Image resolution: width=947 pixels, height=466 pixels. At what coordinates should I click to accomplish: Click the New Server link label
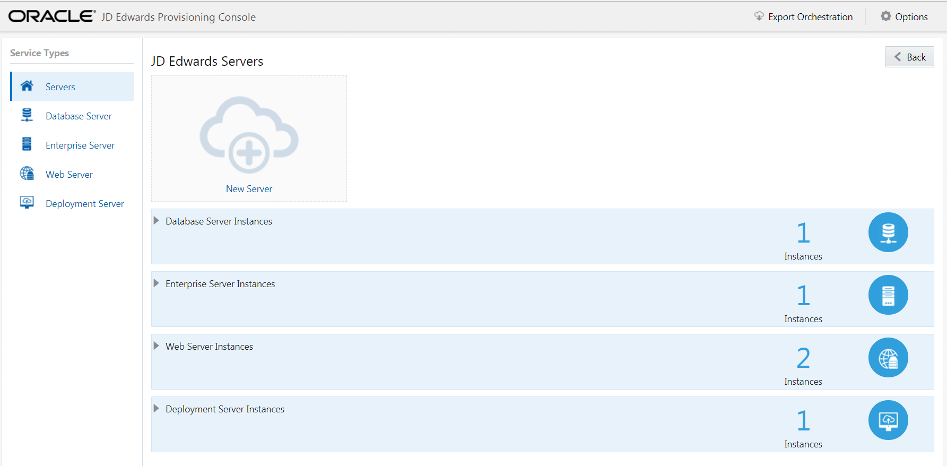tap(249, 189)
